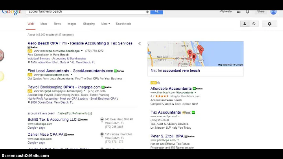Open the Google apps grid icon
Image resolution: width=283 pixels, height=159 pixels.
pos(239,12)
